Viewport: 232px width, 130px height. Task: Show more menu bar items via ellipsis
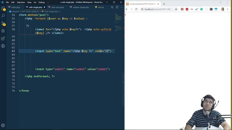[48, 3]
